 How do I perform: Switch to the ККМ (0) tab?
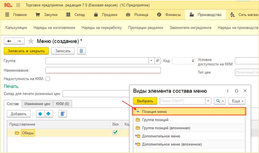coord(62,104)
